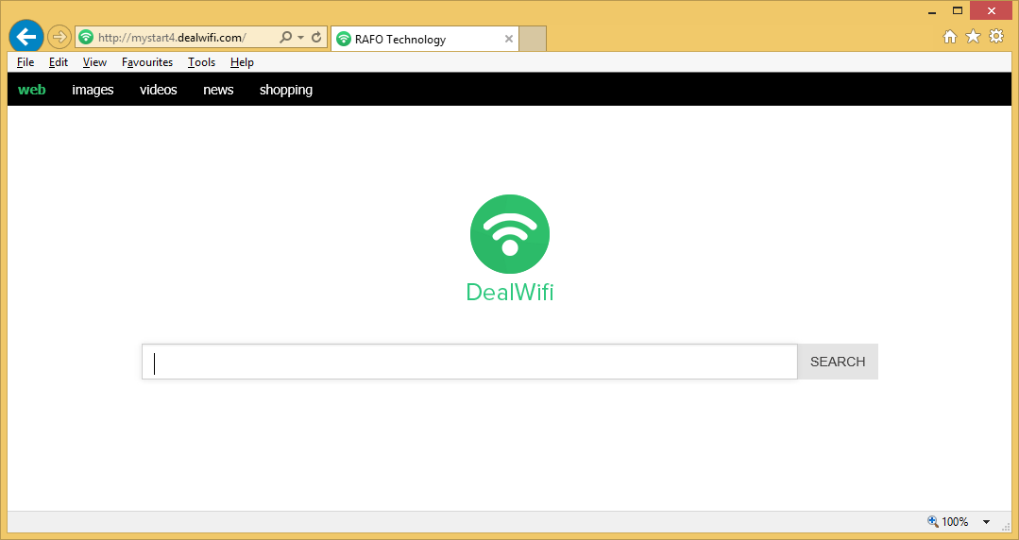
Task: Select the RAFO Technology tab
Action: pos(425,39)
